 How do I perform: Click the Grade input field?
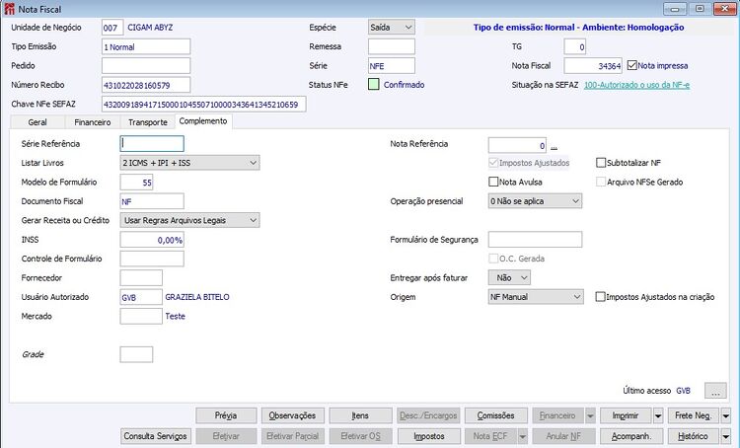(136, 354)
